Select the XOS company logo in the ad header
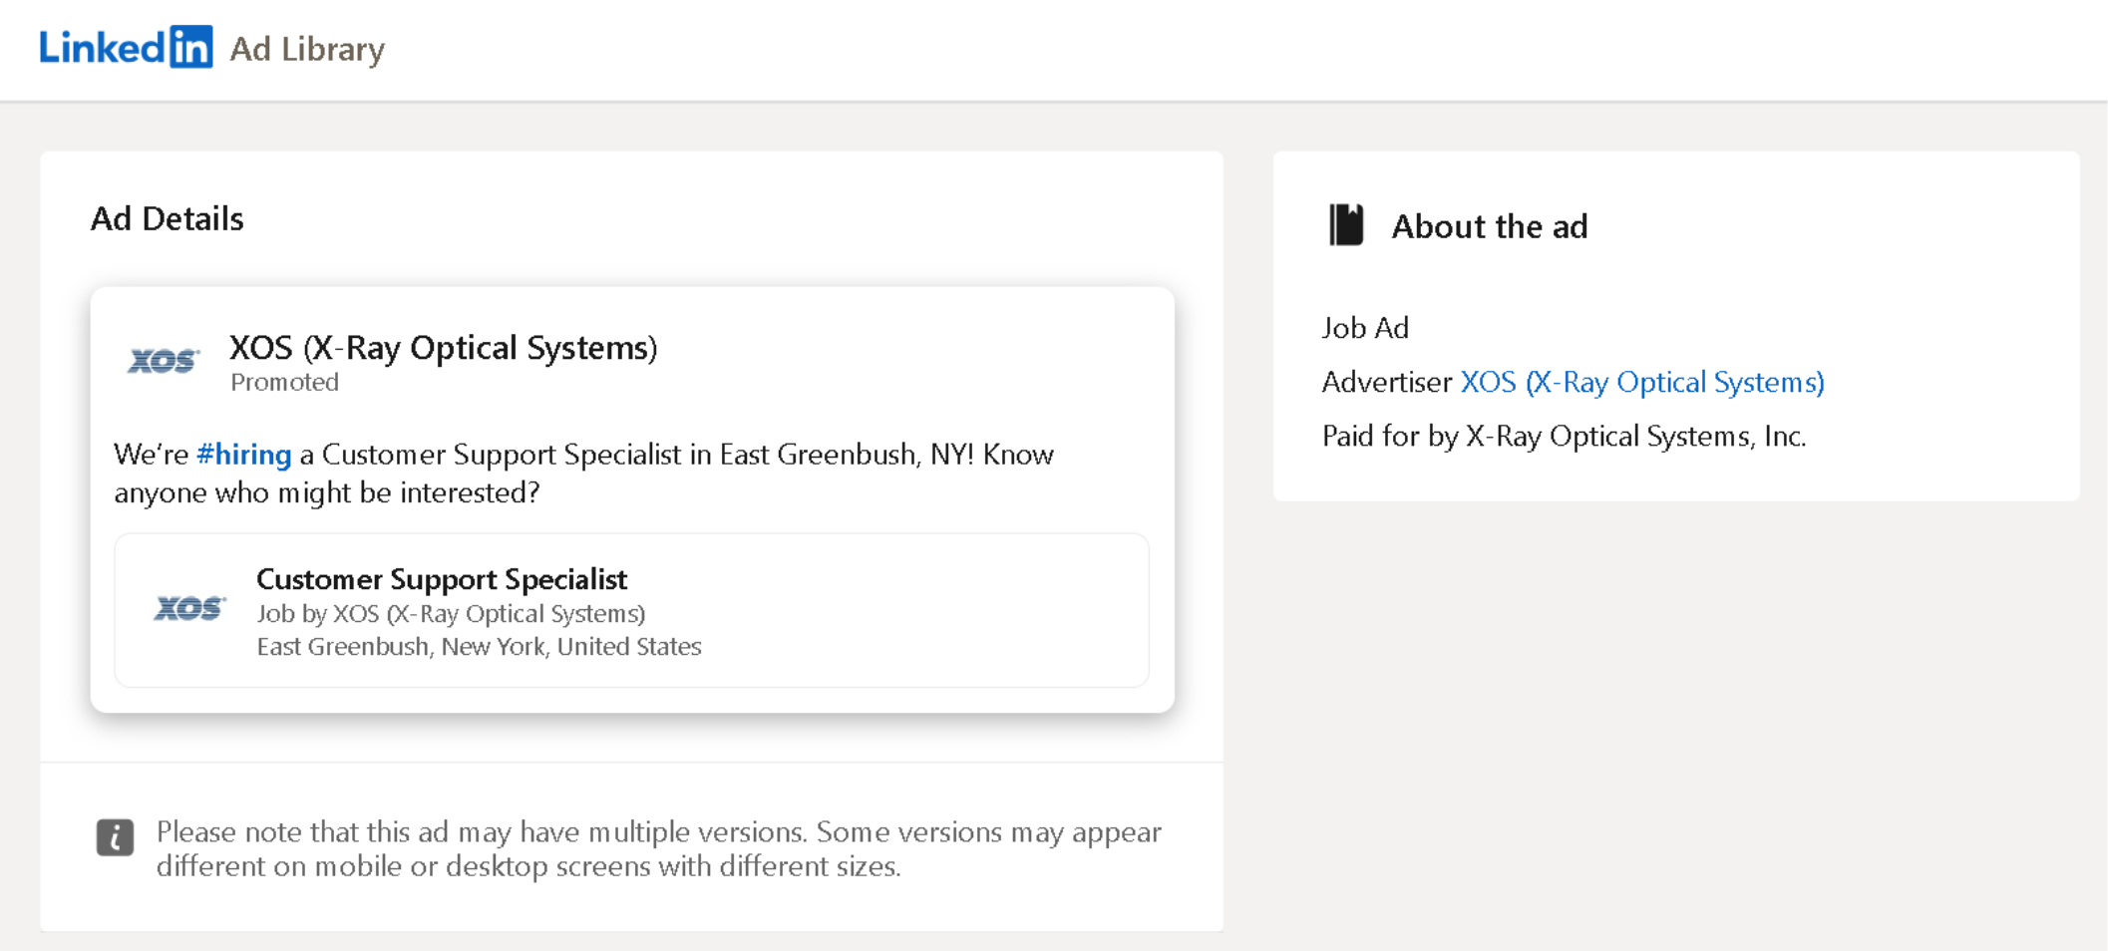The width and height of the screenshot is (2108, 951). point(163,361)
